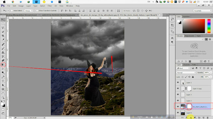Image resolution: width=213 pixels, height=119 pixels.
Task: Select the Eyedropper tool
Action: pyautogui.click(x=3, y=40)
